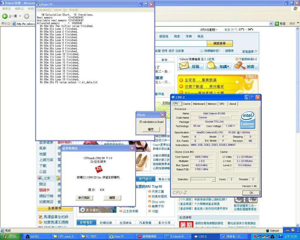Open Yahoo mail via the envelope icon
The height and width of the screenshot is (240, 300).
[184, 66]
